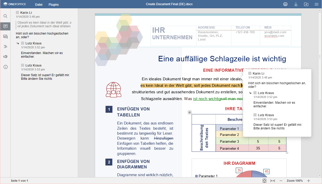This screenshot has width=322, height=184.
Task: Open the About info icon
Action: (5, 67)
